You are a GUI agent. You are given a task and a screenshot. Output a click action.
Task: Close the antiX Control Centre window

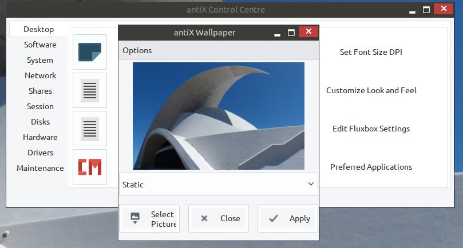pyautogui.click(x=444, y=9)
